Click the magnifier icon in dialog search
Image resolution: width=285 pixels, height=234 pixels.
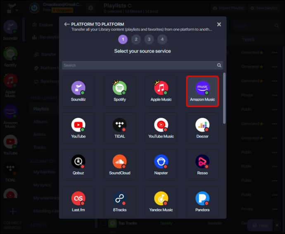pyautogui.click(x=219, y=65)
